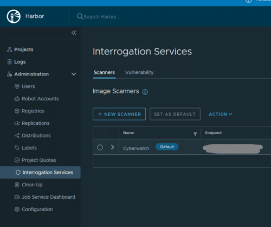Screen dimensions: 271x227
Task: Collapse the sidebar with double-chevron icon
Action: 74,33
